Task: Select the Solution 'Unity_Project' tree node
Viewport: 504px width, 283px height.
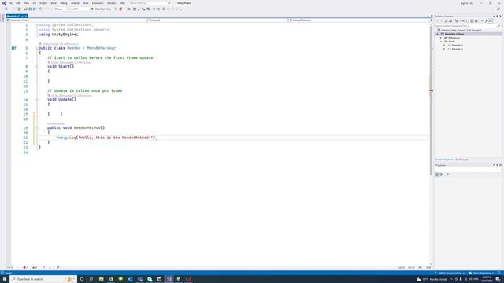Action: [461, 30]
